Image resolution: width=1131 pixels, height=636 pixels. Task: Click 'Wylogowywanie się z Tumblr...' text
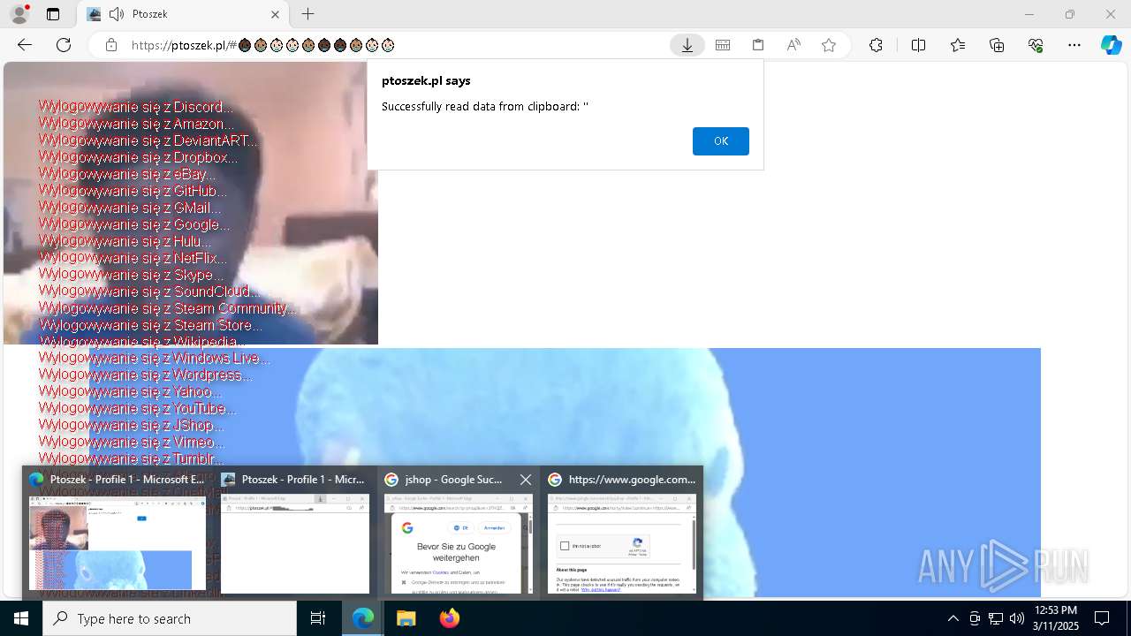tap(131, 458)
